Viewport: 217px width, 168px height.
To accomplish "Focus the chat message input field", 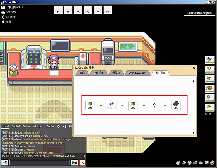I will pyautogui.click(x=40, y=163).
